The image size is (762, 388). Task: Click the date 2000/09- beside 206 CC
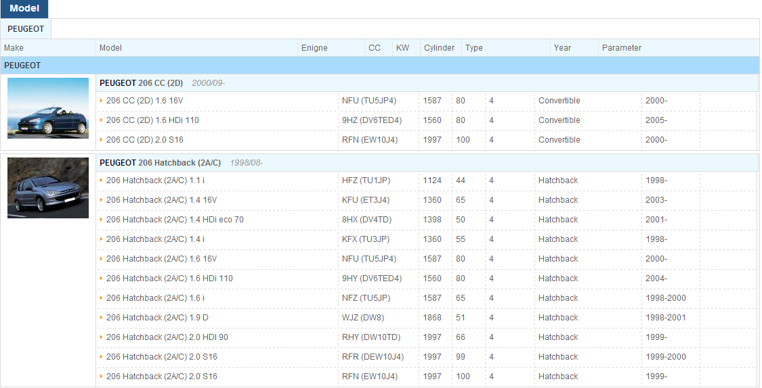pyautogui.click(x=208, y=83)
